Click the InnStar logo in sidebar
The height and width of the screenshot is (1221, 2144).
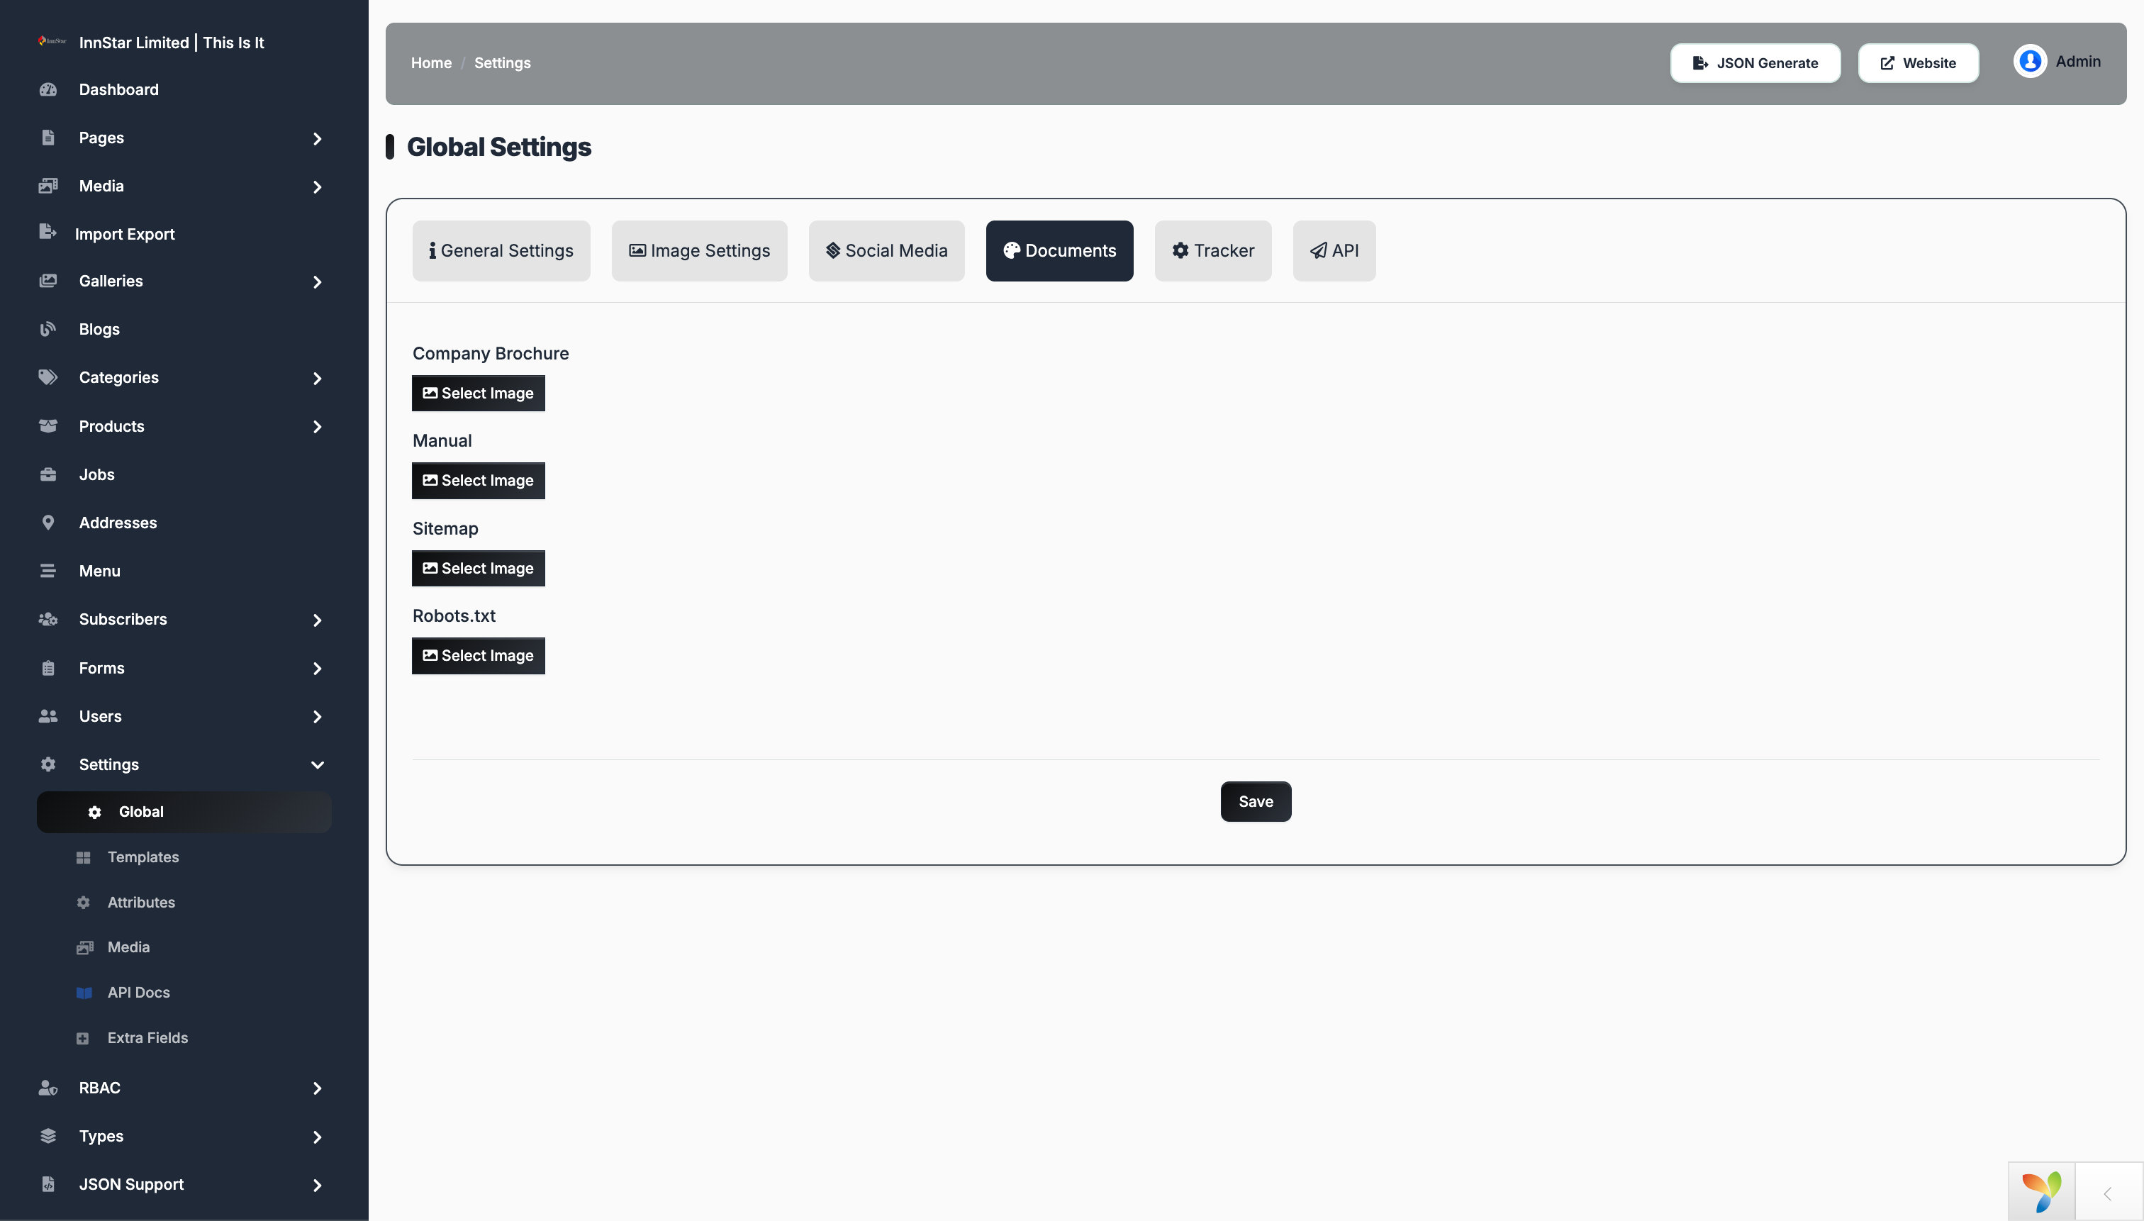[x=52, y=41]
